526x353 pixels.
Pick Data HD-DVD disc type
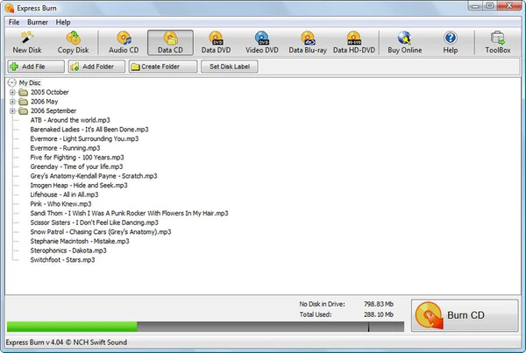[356, 42]
